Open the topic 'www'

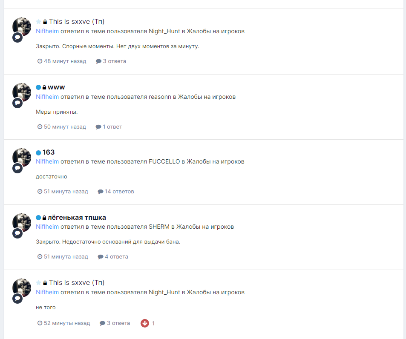click(56, 87)
